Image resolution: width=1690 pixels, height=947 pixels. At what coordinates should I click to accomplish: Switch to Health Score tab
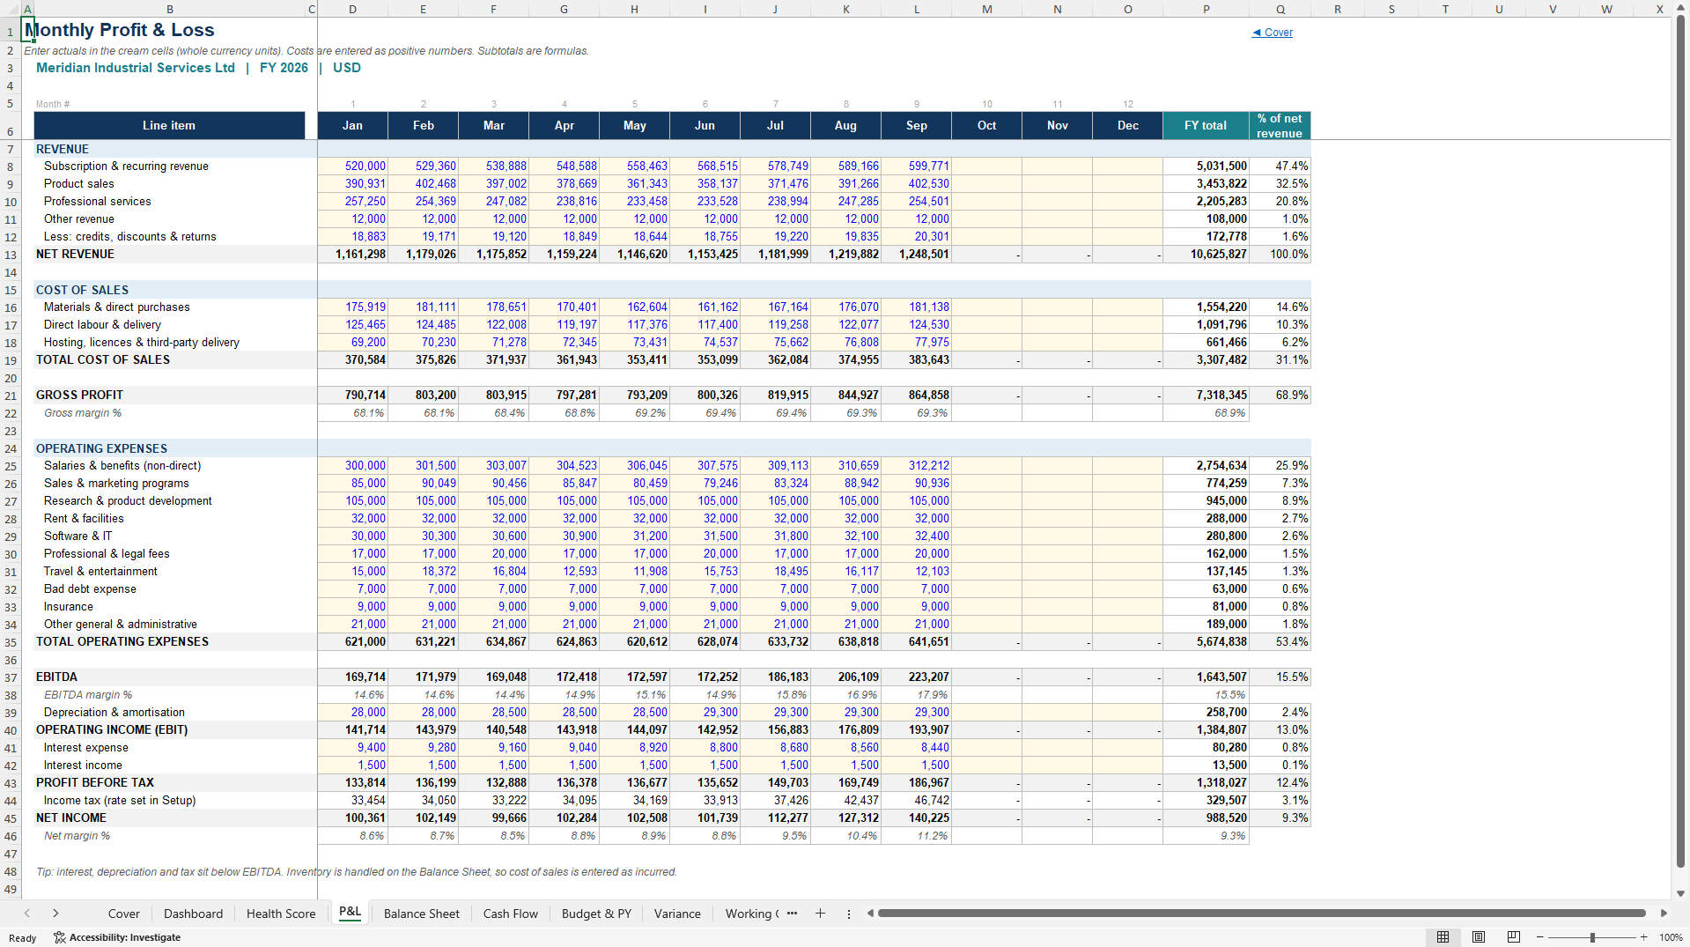(x=281, y=914)
